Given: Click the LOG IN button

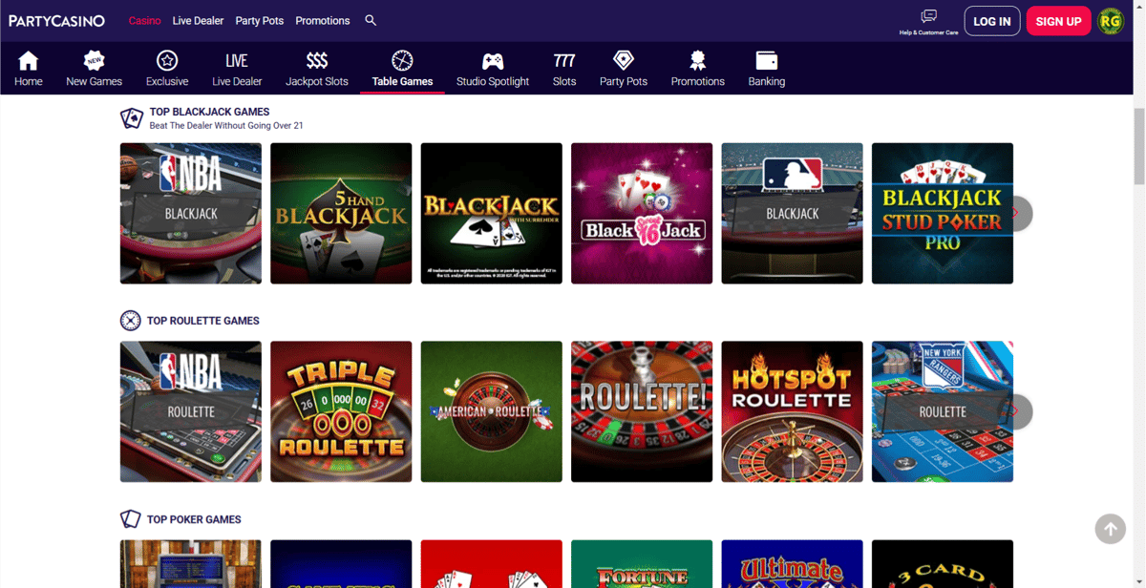Looking at the screenshot, I should (992, 21).
